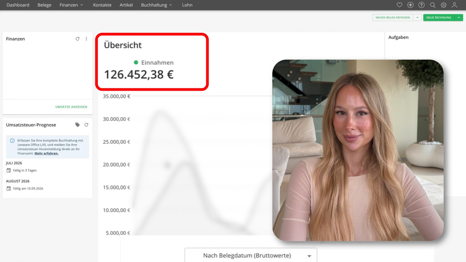Open search via the magnifier icon
Screen dimensions: 466x262
pyautogui.click(x=433, y=5)
